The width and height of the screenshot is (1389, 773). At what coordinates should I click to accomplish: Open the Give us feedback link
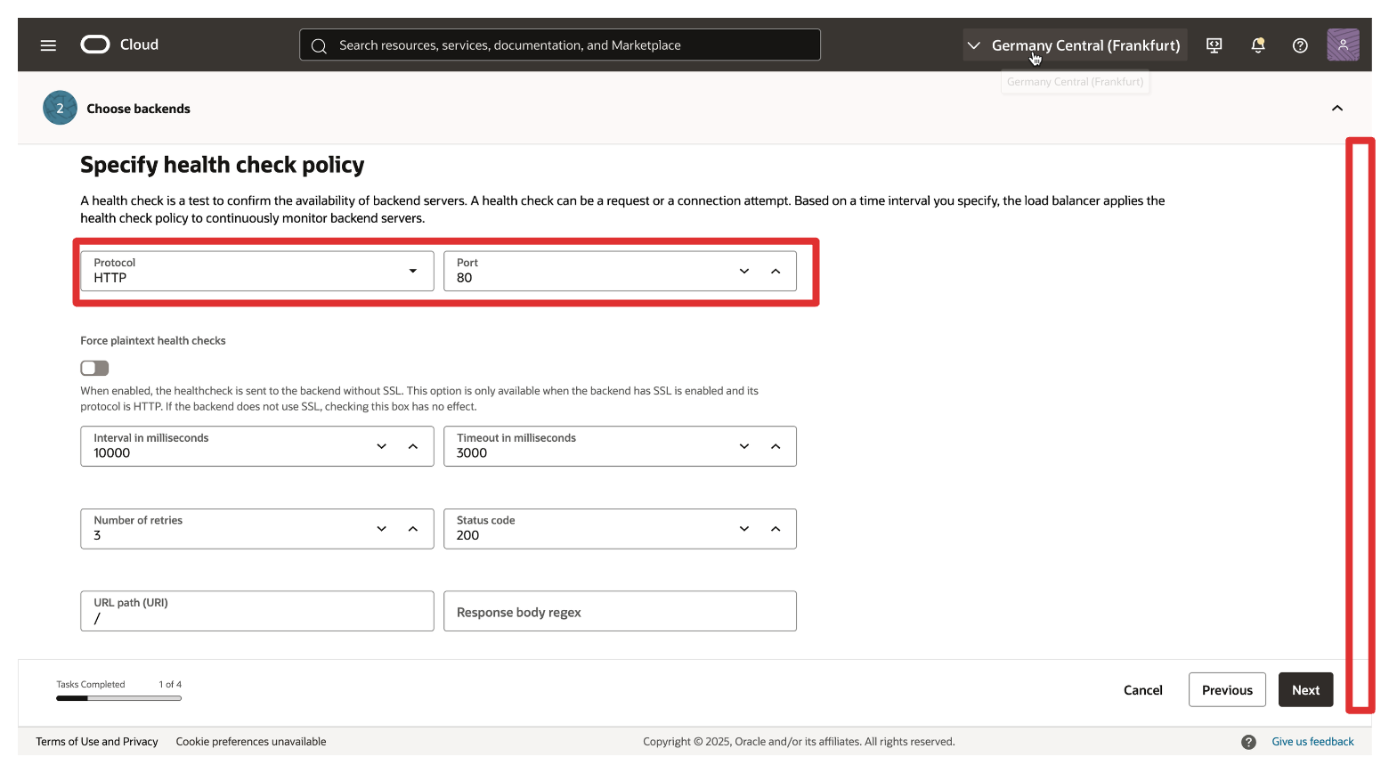coord(1312,742)
